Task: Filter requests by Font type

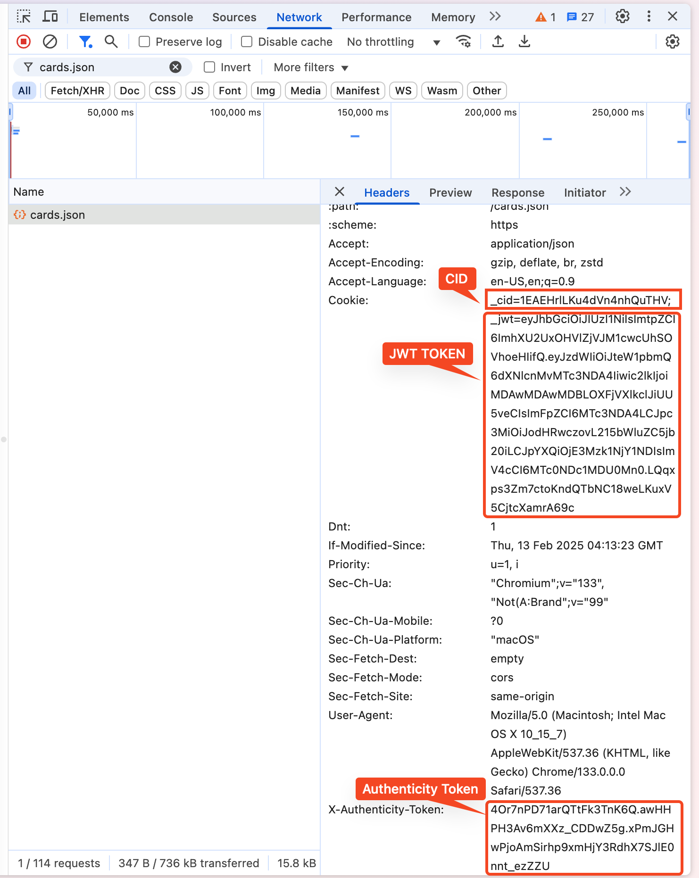Action: pyautogui.click(x=230, y=91)
